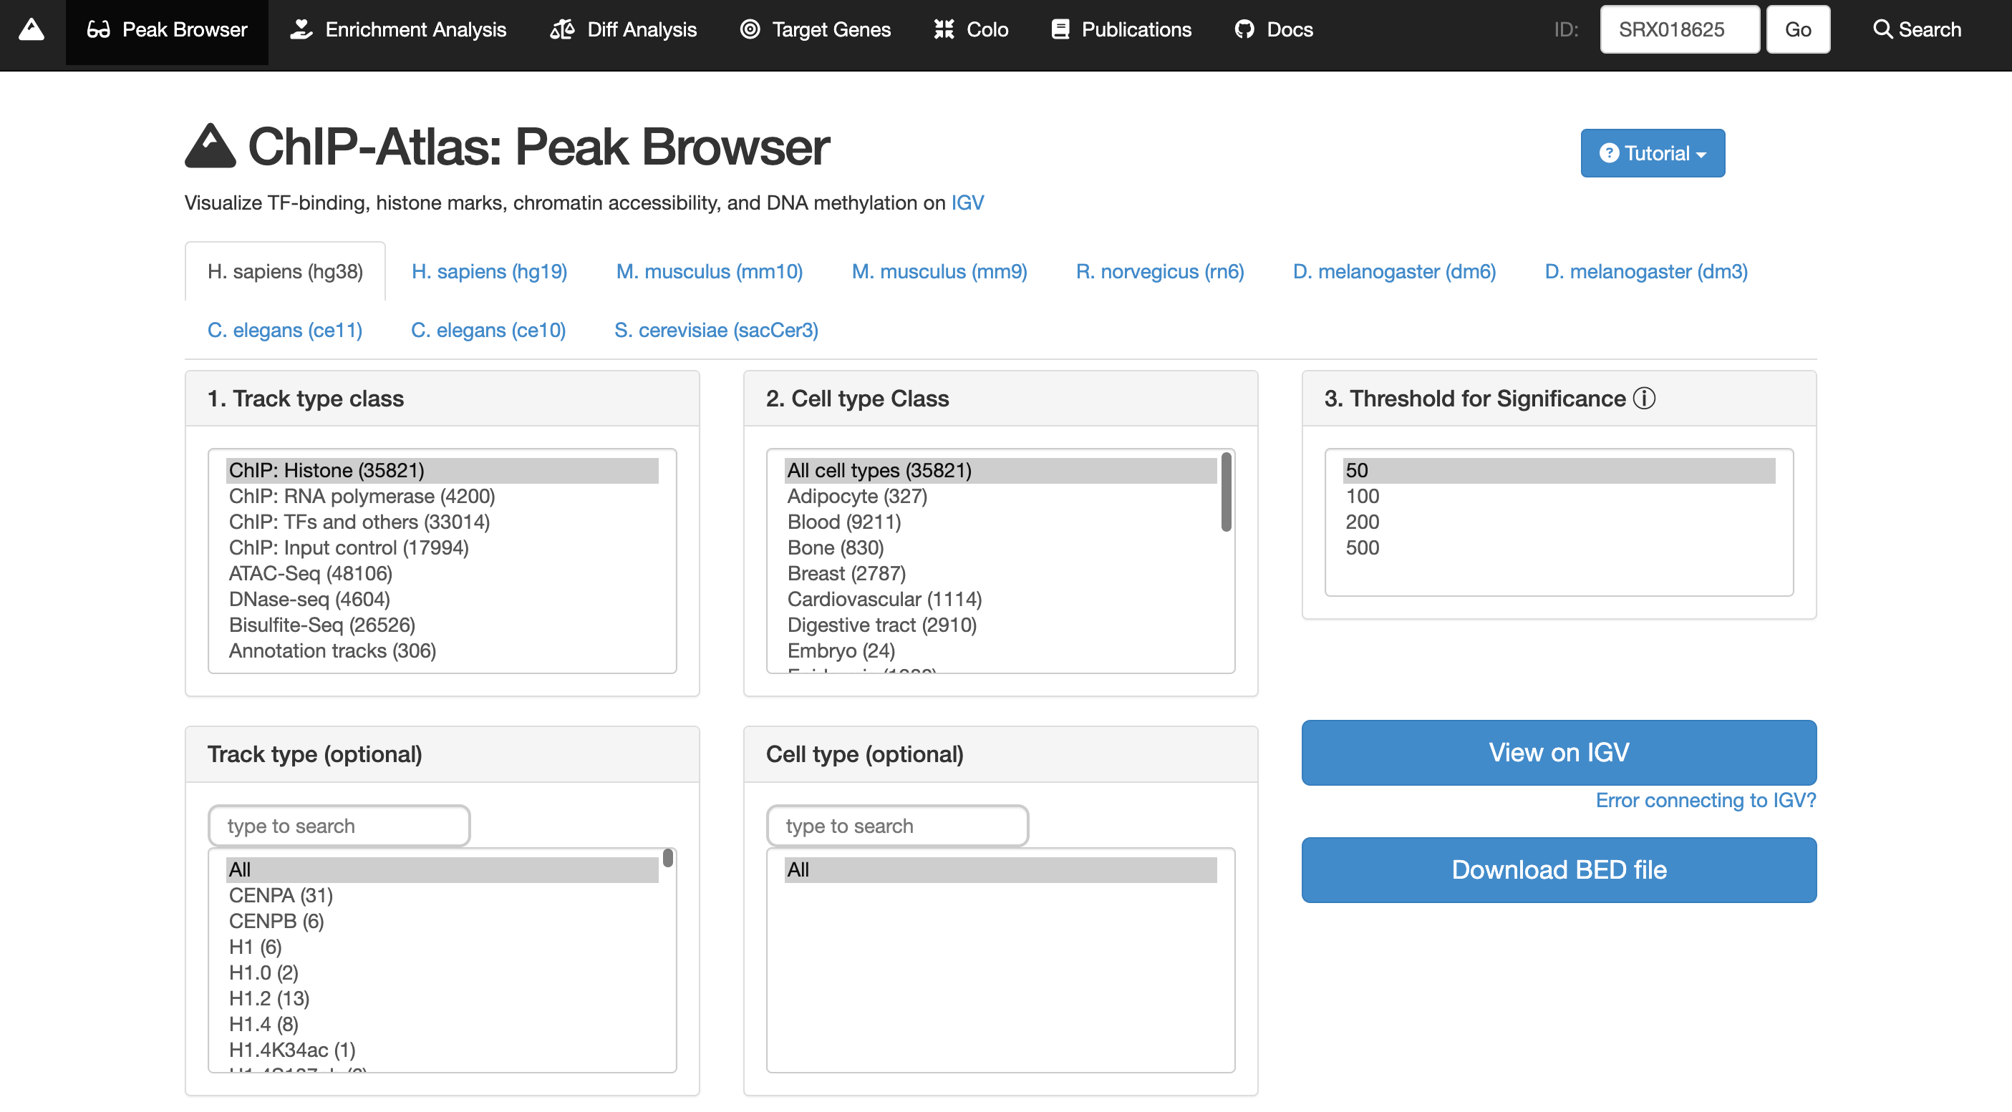This screenshot has height=1112, width=2012.
Task: Select ChIP: Histone (35821) track class
Action: 442,471
